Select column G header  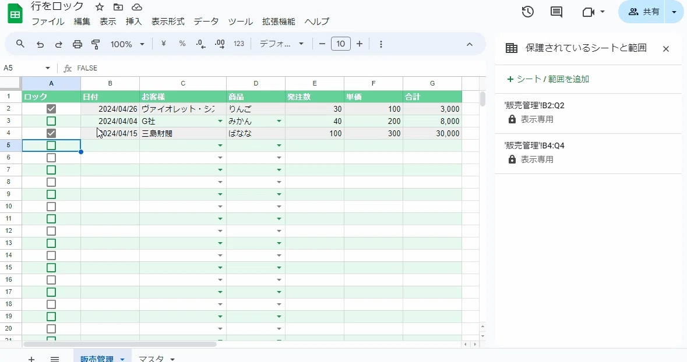click(432, 83)
